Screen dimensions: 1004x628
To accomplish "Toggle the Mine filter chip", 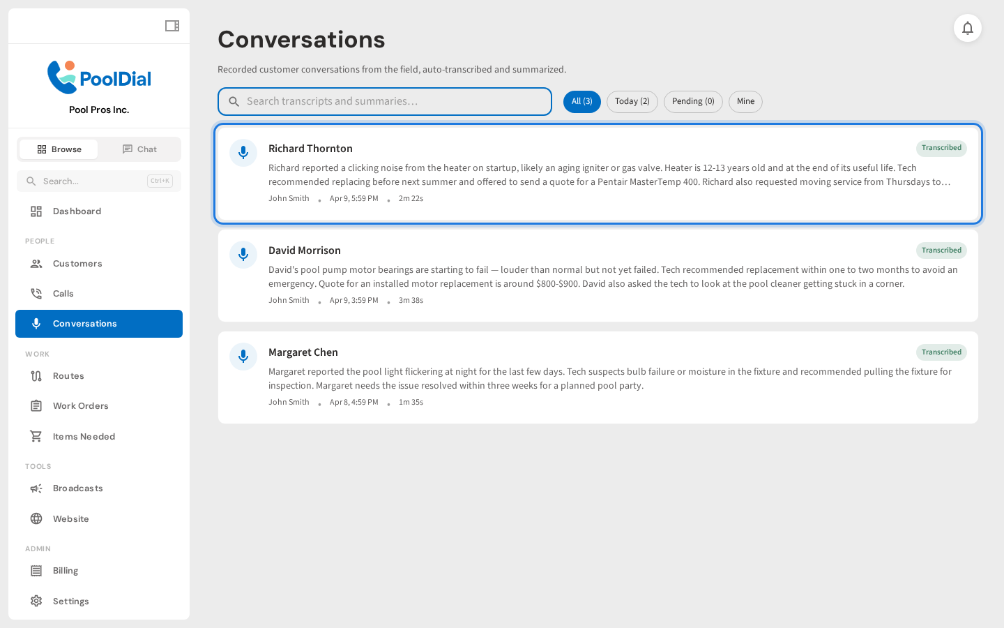I will [745, 101].
